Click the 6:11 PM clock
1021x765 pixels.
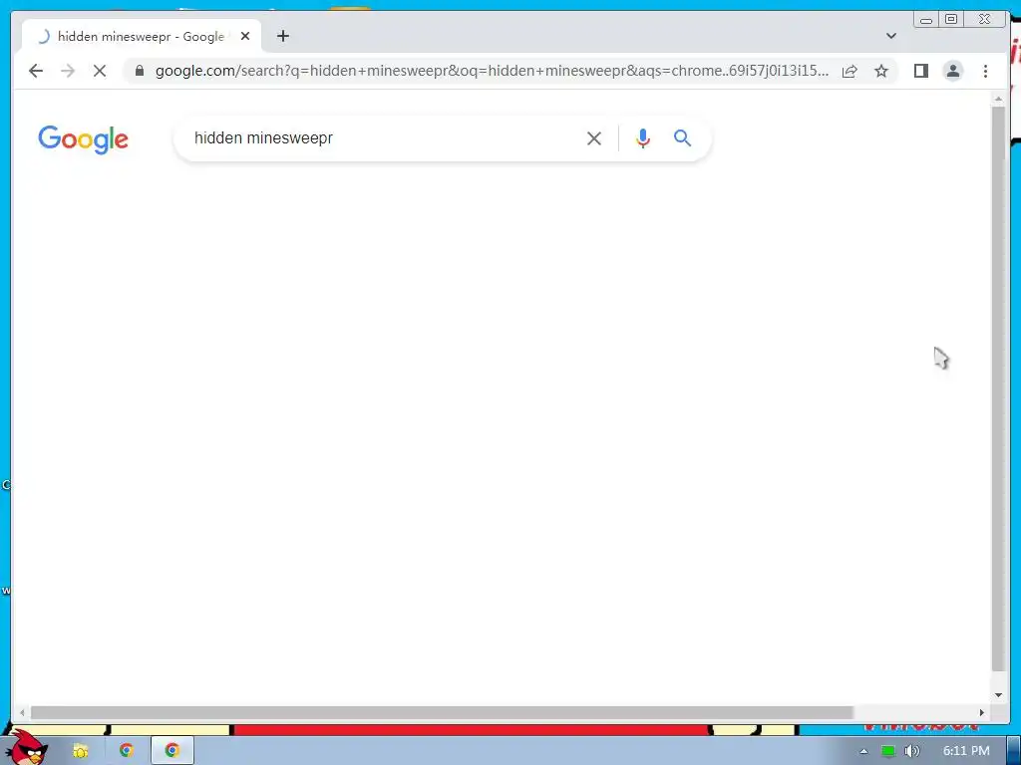(x=965, y=751)
